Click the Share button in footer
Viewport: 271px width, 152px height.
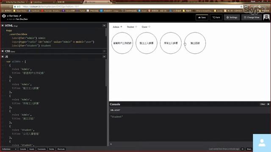coord(249,149)
